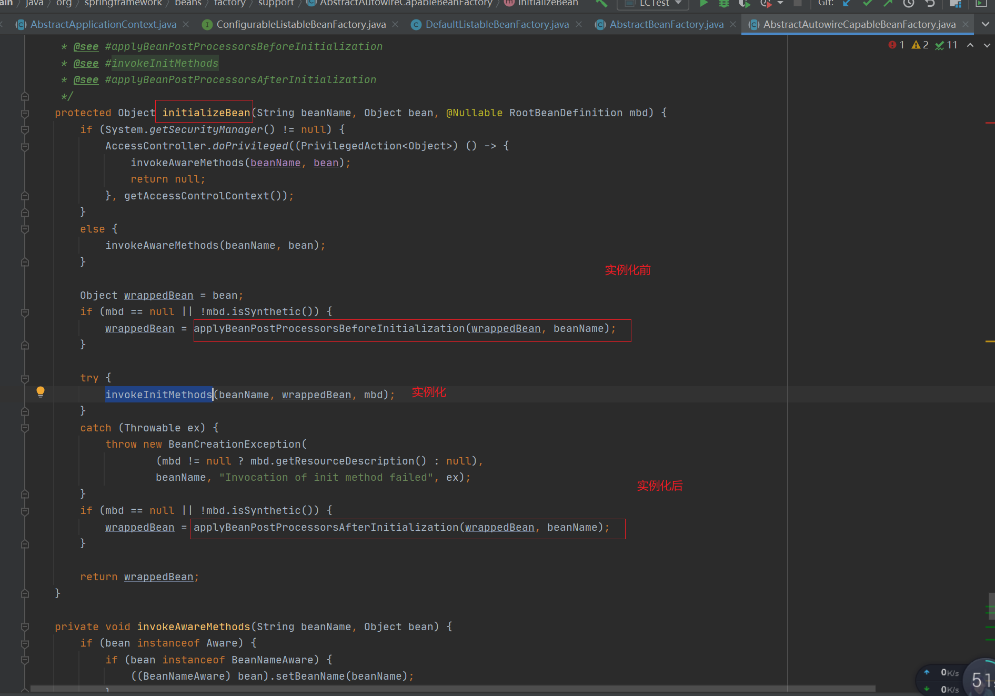Close the AbstractApplicationContext.java tab
Screen dimensions: 995x696
[186, 24]
